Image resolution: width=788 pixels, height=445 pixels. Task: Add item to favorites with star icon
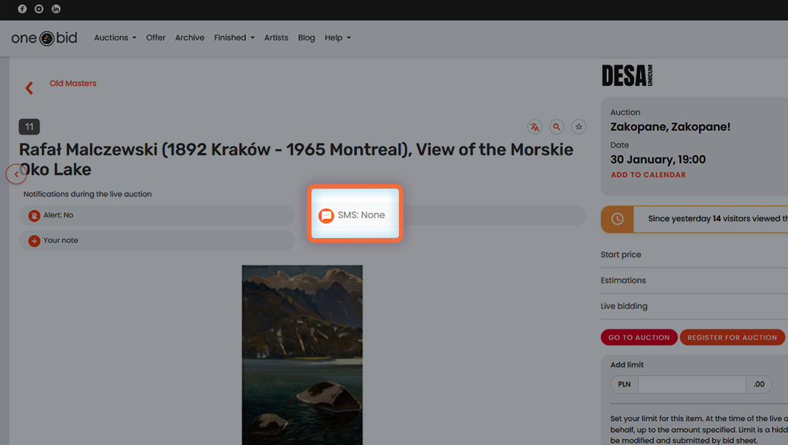click(579, 127)
